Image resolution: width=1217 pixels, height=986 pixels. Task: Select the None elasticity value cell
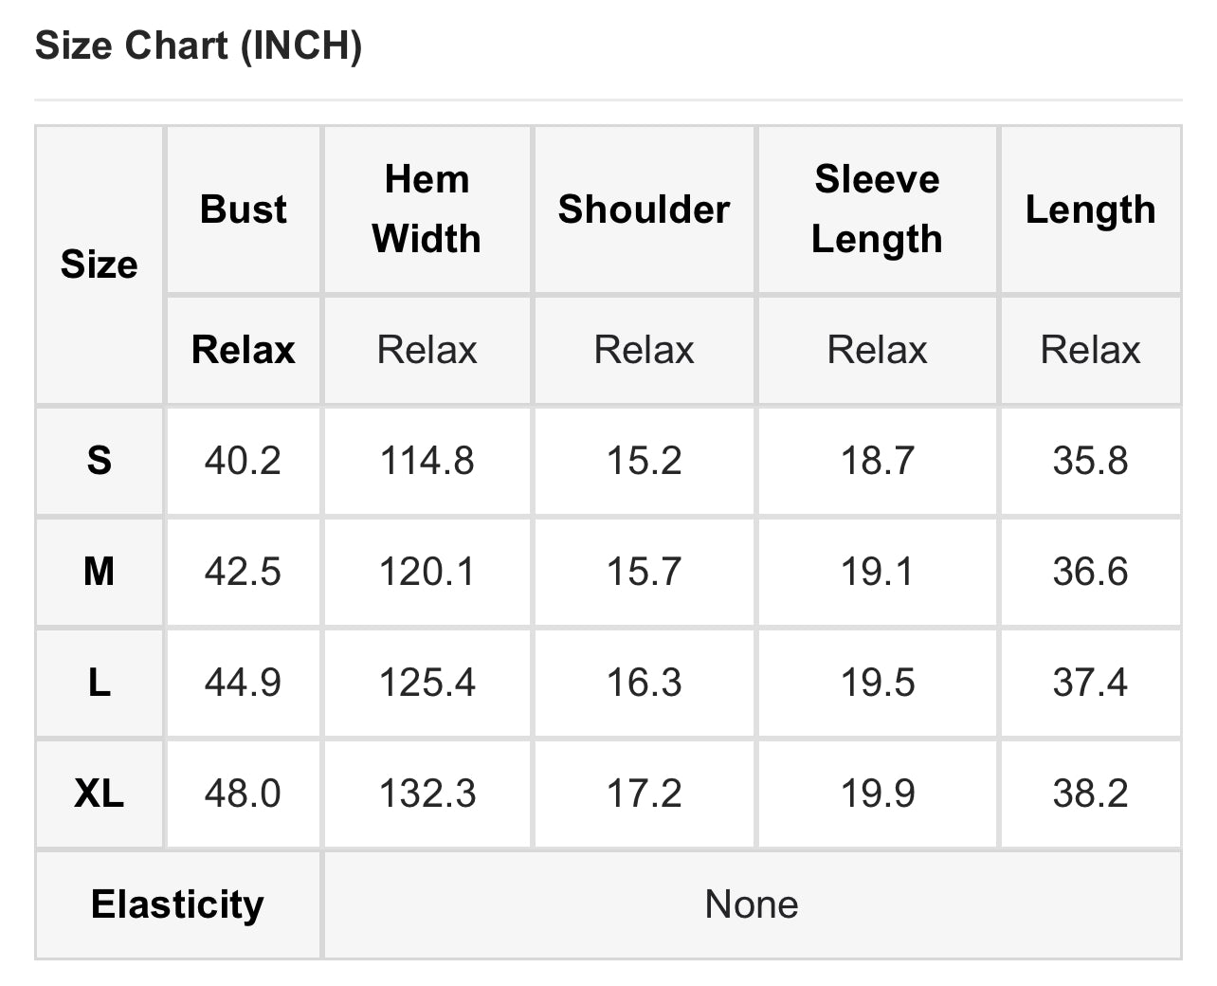[751, 904]
